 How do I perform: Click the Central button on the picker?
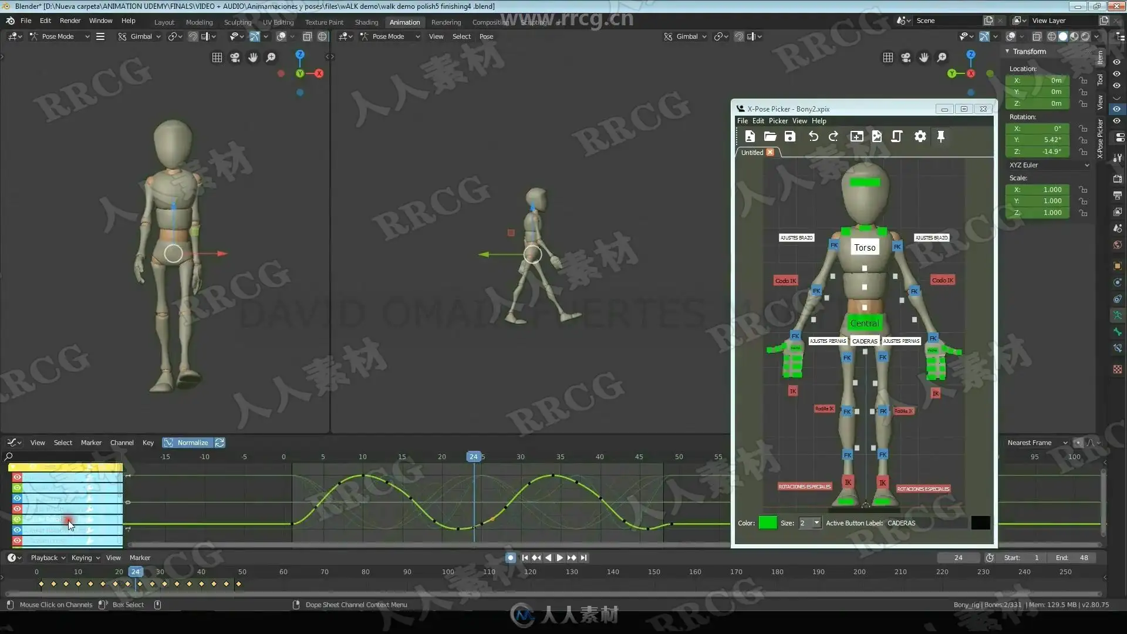pyautogui.click(x=865, y=323)
